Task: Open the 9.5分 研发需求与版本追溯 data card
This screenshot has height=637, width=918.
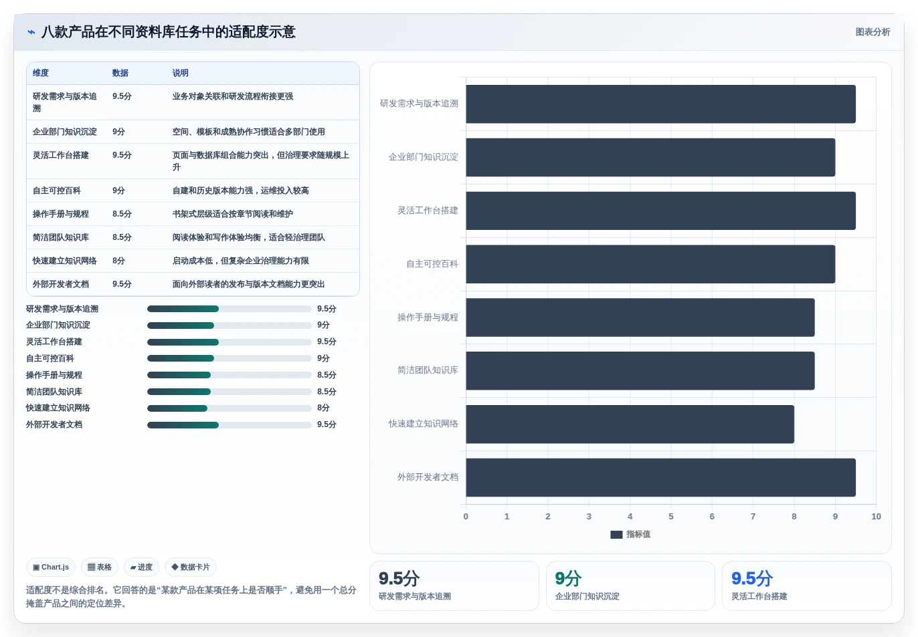Action: (454, 586)
